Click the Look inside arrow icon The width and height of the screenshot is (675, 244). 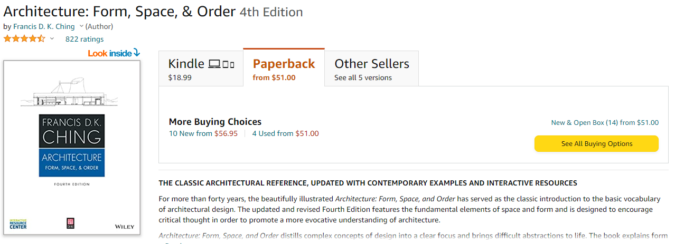[x=136, y=53]
